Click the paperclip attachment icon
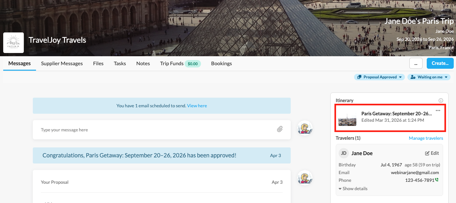 click(280, 129)
